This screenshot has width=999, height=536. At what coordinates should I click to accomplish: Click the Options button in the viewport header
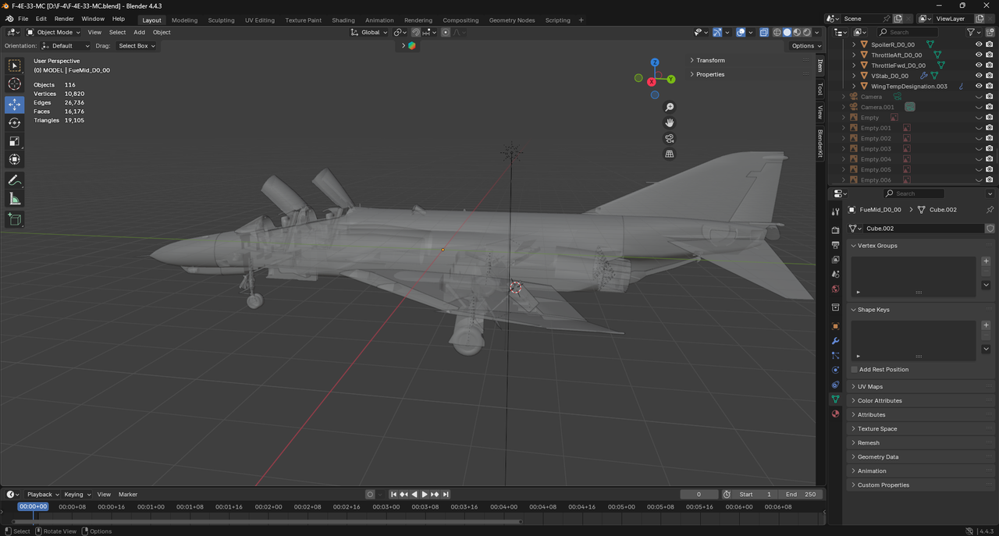pos(804,46)
